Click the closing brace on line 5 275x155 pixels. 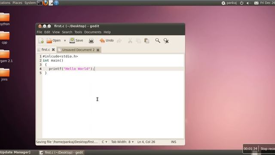(x=46, y=73)
